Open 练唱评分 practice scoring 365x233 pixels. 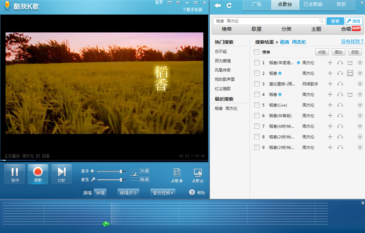[x=128, y=193]
